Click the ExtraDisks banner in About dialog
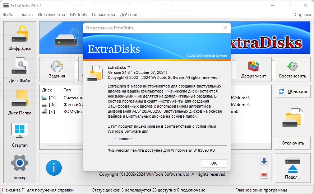The height and width of the screenshot is (194, 314). pos(157,47)
